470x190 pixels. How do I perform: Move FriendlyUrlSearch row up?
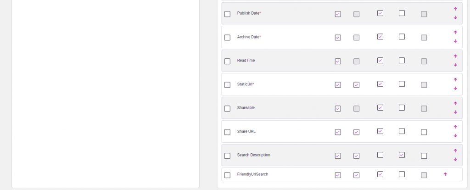(x=445, y=174)
